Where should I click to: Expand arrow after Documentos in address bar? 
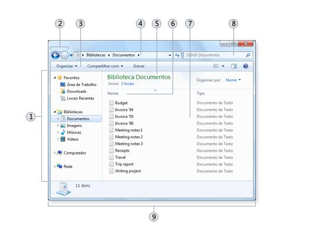[139, 55]
